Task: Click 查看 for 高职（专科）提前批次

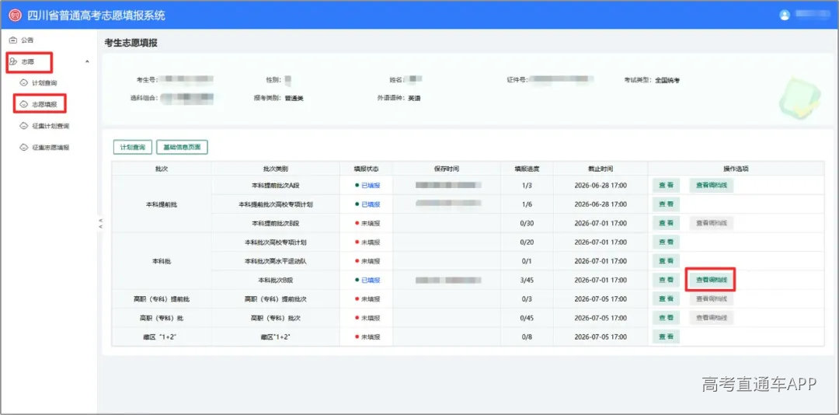Action: click(x=667, y=298)
